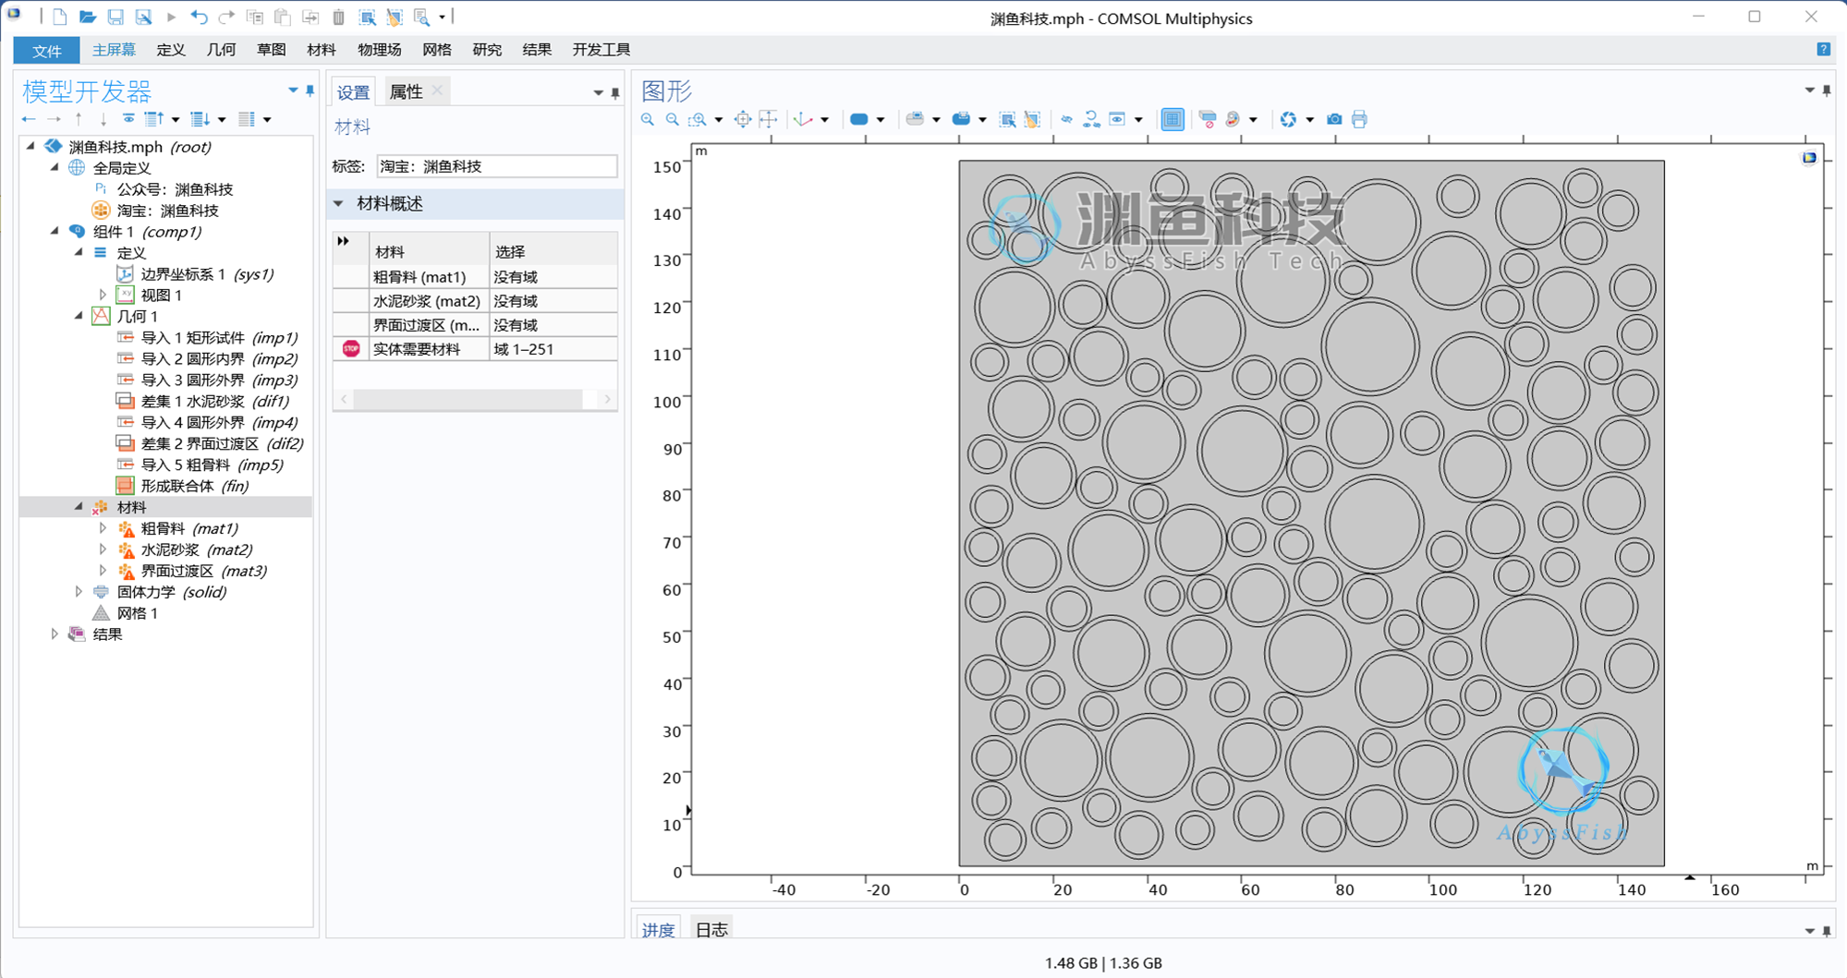The image size is (1847, 978).
Task: Click the Select Box icon in graphics toolbar
Action: click(x=1008, y=119)
